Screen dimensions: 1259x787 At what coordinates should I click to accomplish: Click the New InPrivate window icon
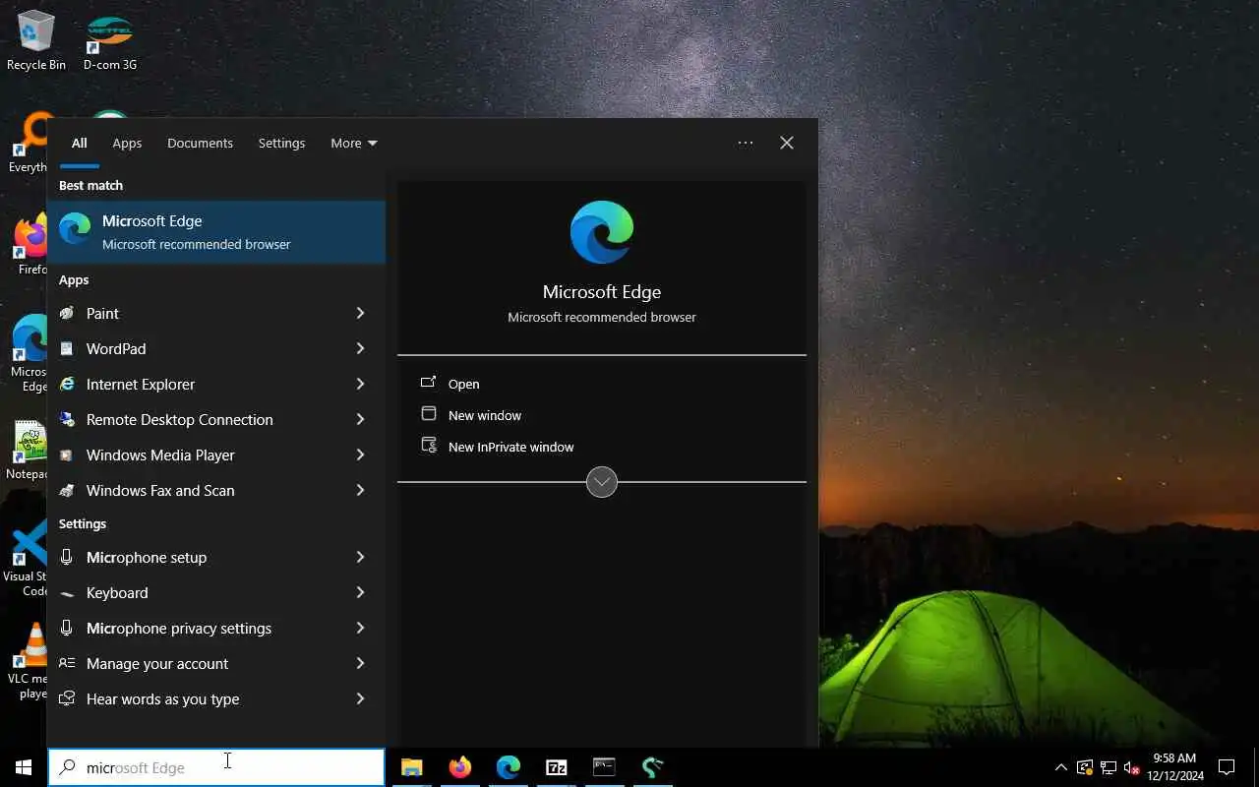(429, 446)
